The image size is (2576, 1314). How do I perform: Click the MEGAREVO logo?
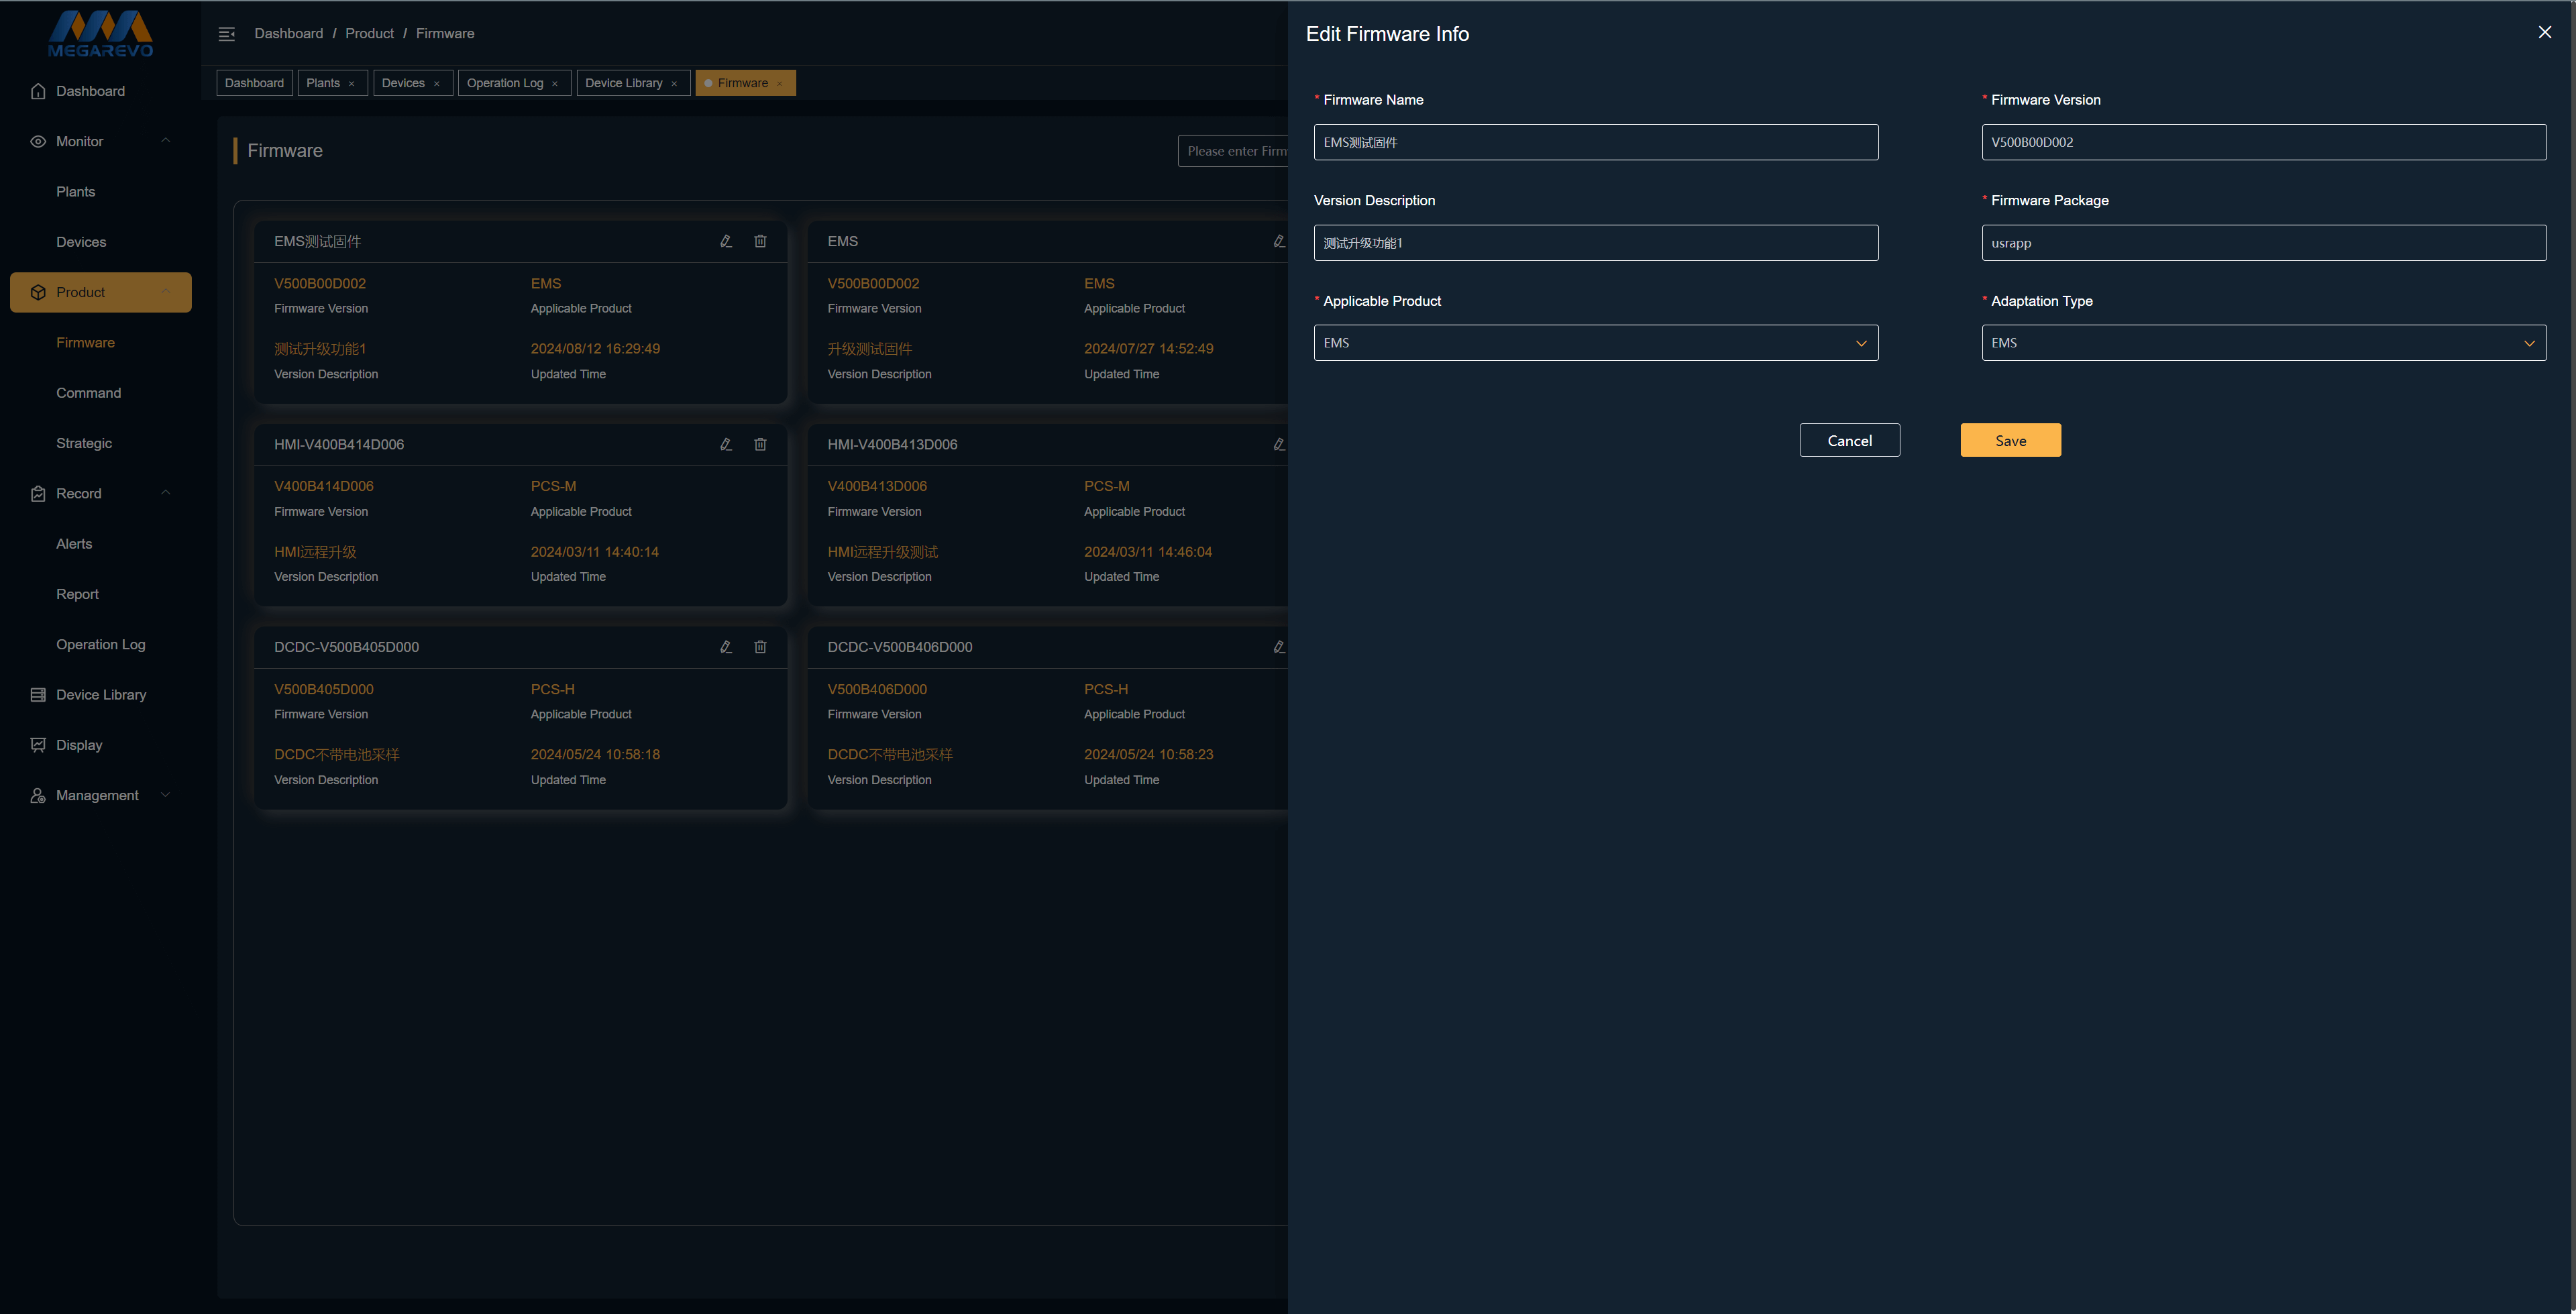coord(101,34)
